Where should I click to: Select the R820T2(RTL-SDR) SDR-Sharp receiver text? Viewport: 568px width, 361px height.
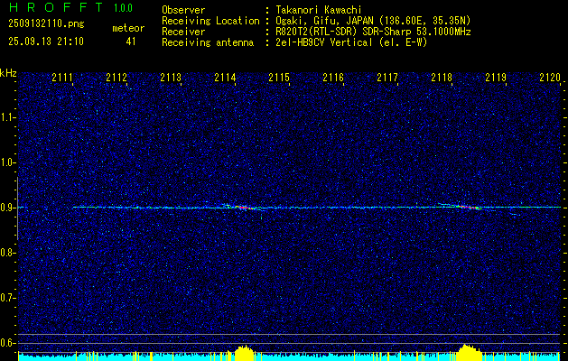(373, 32)
